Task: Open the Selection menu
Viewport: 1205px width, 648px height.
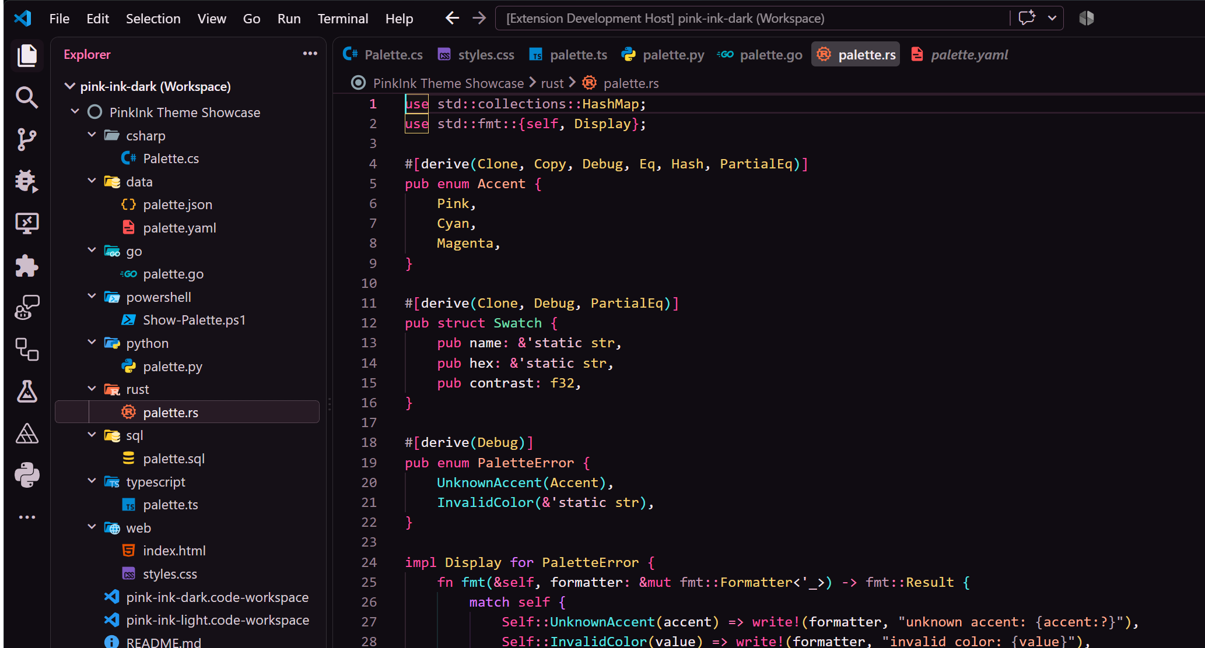Action: (x=153, y=19)
